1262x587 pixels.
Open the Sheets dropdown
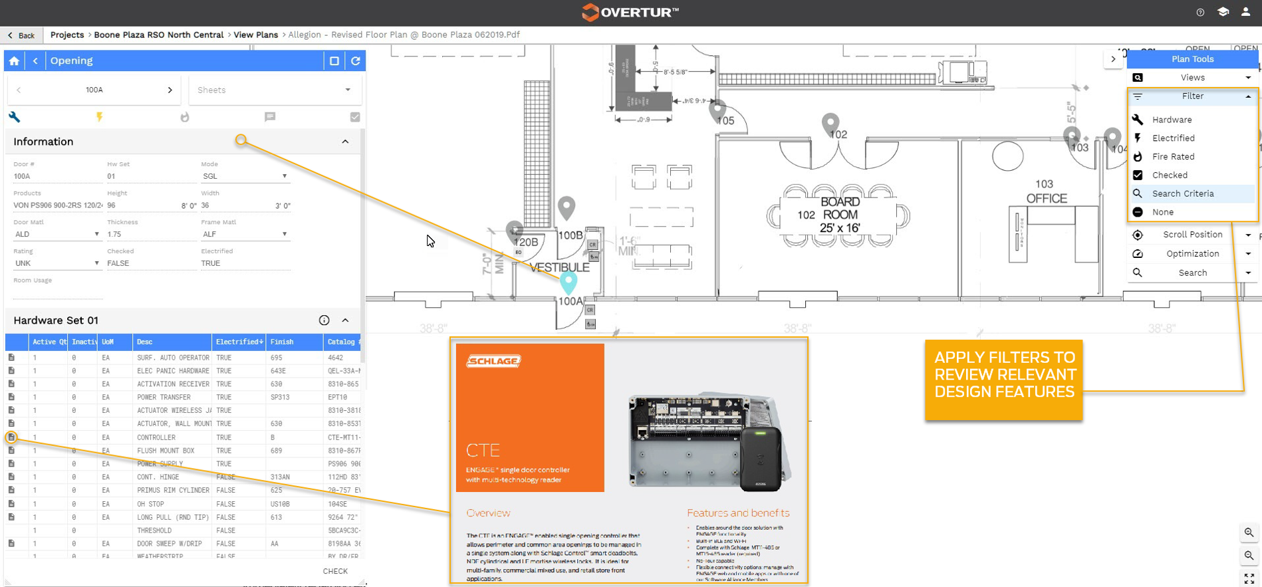pyautogui.click(x=275, y=90)
